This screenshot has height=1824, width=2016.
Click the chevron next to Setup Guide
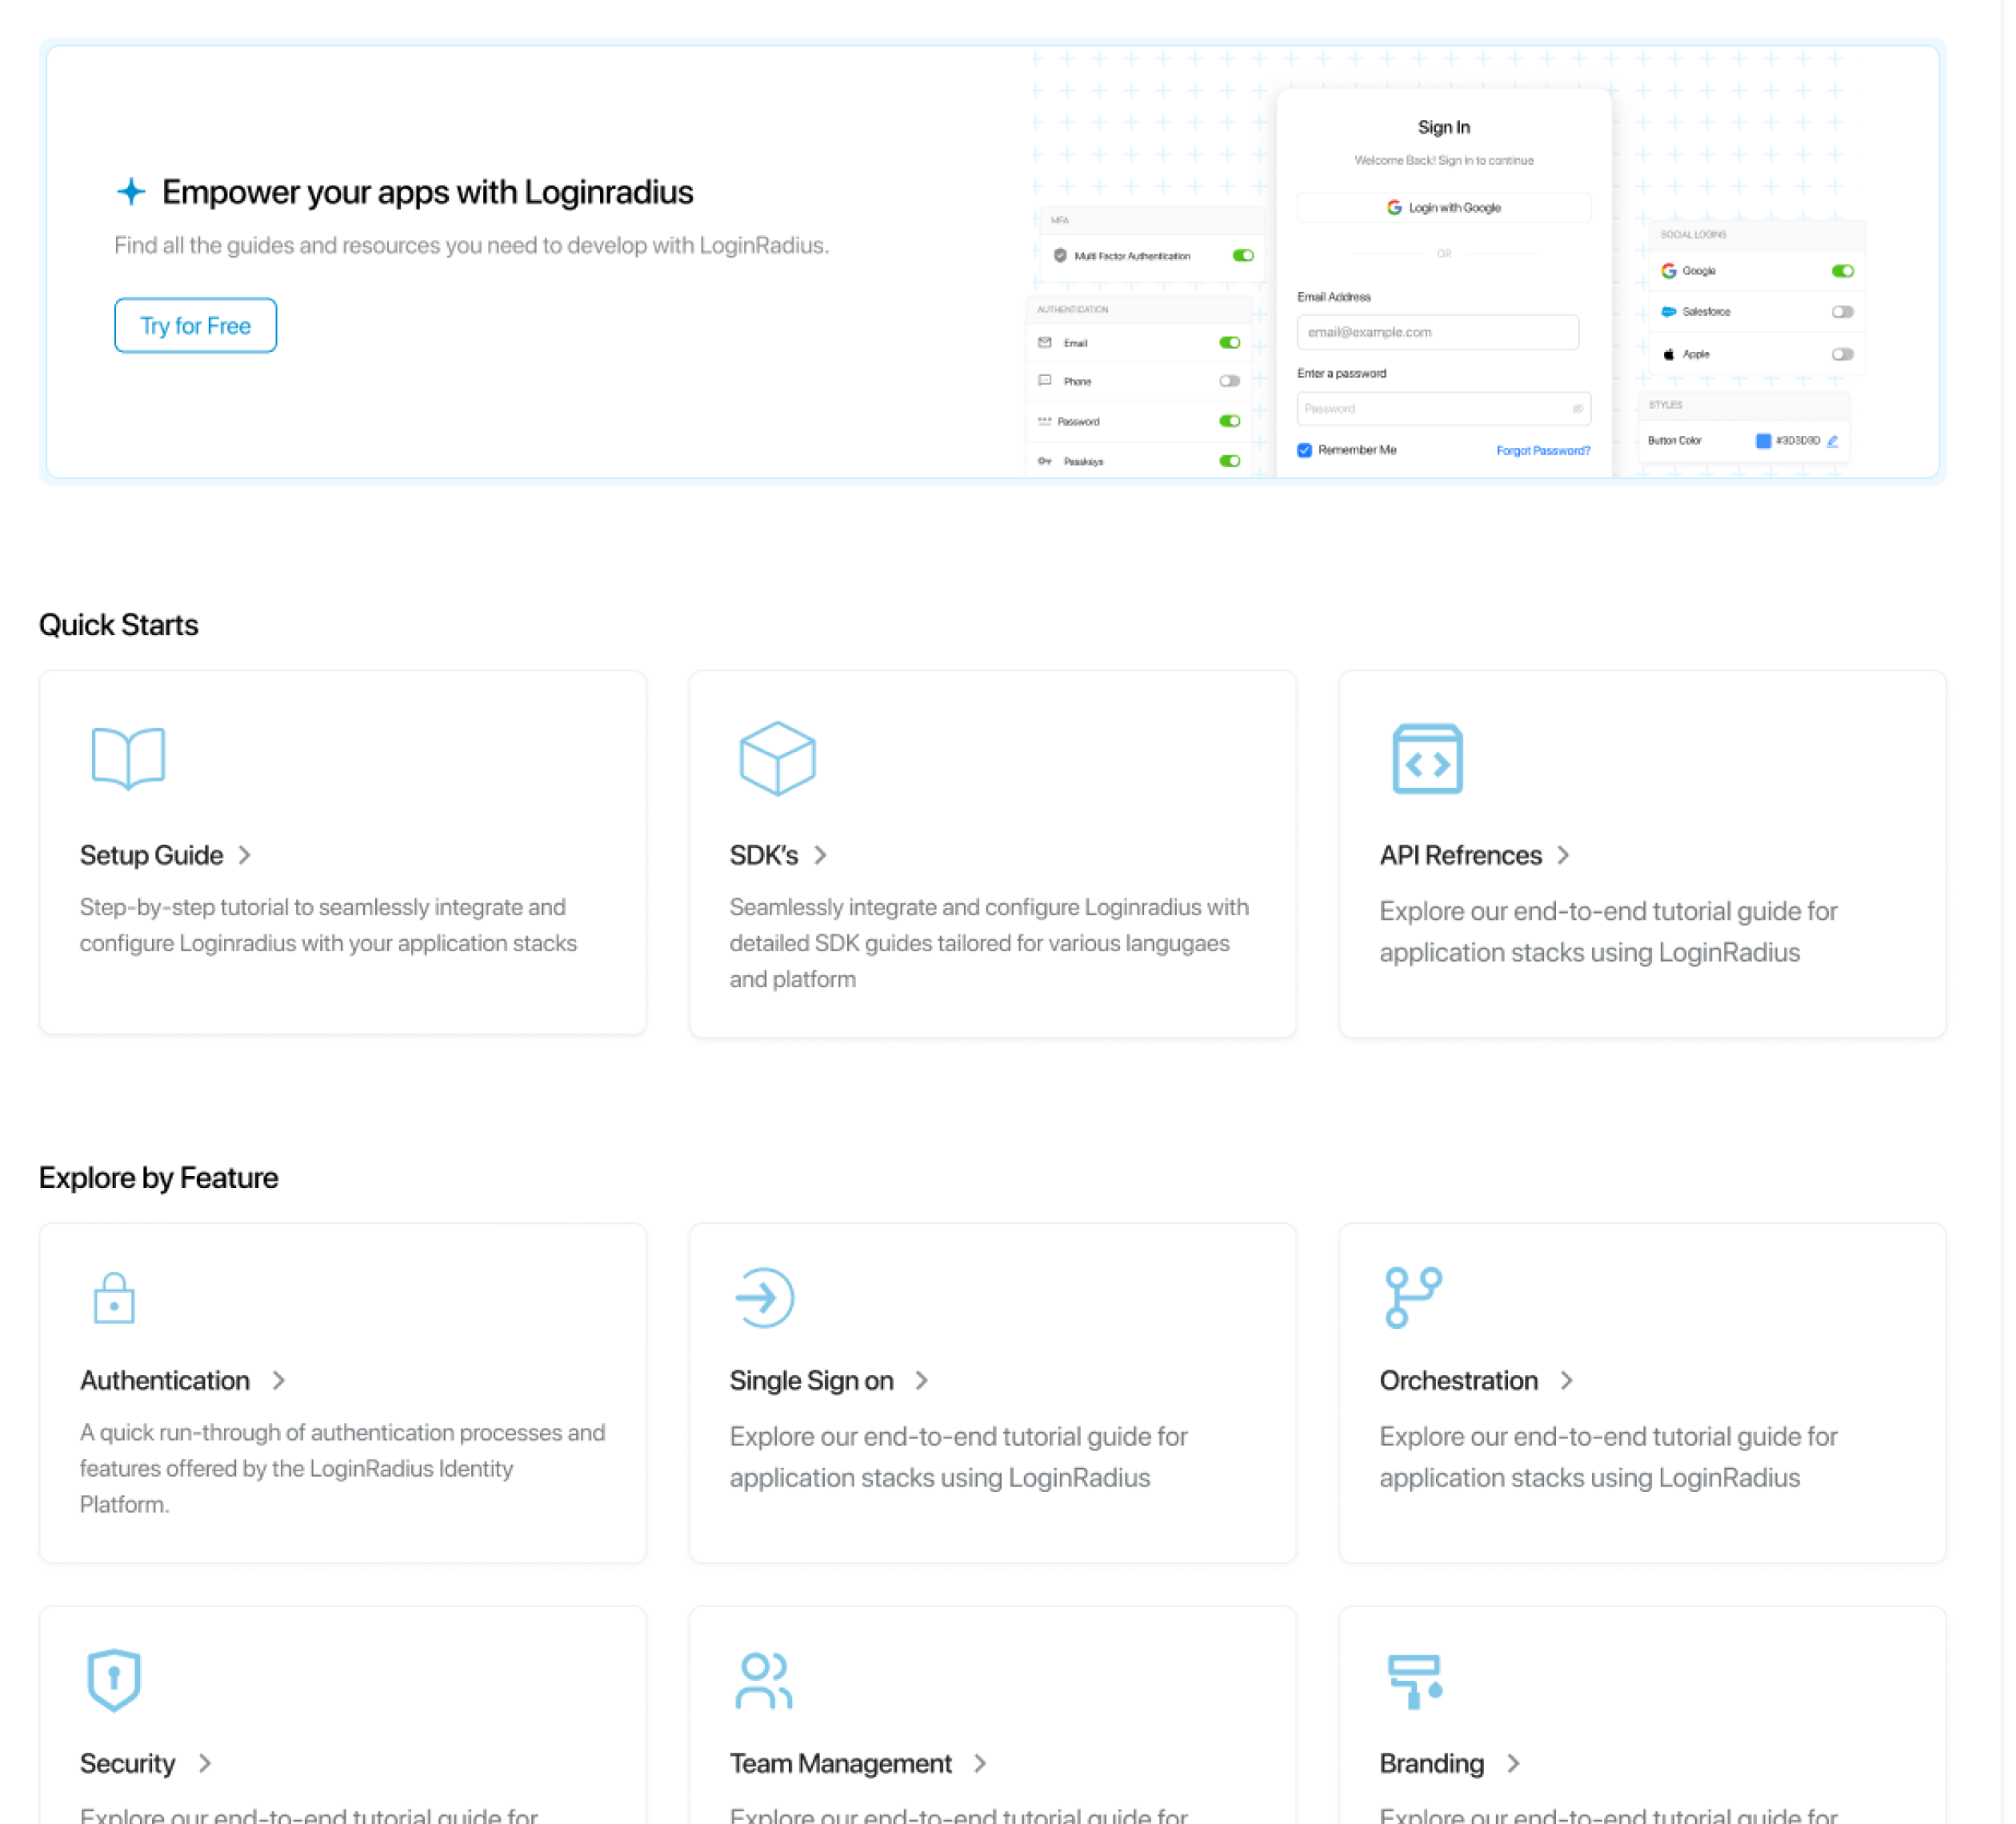(245, 855)
